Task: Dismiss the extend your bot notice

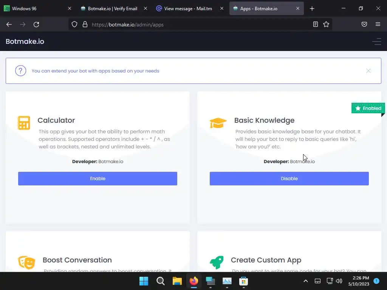Action: coord(368,71)
